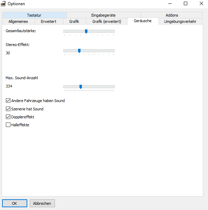208x210 pixels.
Task: Open the Eingabegeräte tab
Action: (x=103, y=15)
